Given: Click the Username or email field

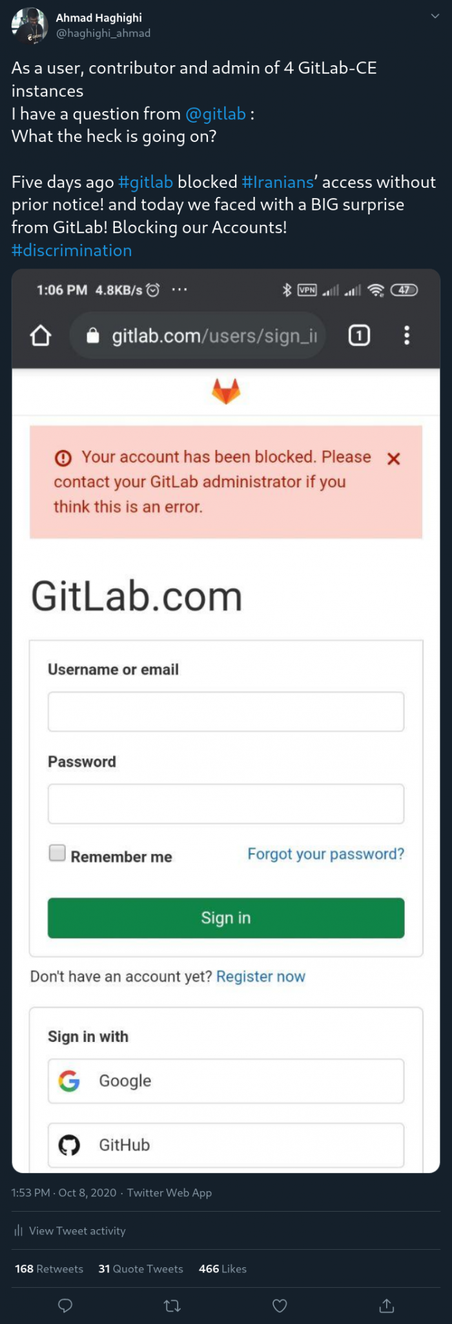Looking at the screenshot, I should (x=226, y=711).
